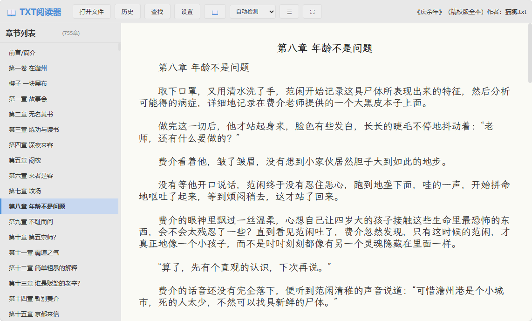The height and width of the screenshot is (321, 532).
Task: Click the (755章) chapter count
Action: (71, 33)
